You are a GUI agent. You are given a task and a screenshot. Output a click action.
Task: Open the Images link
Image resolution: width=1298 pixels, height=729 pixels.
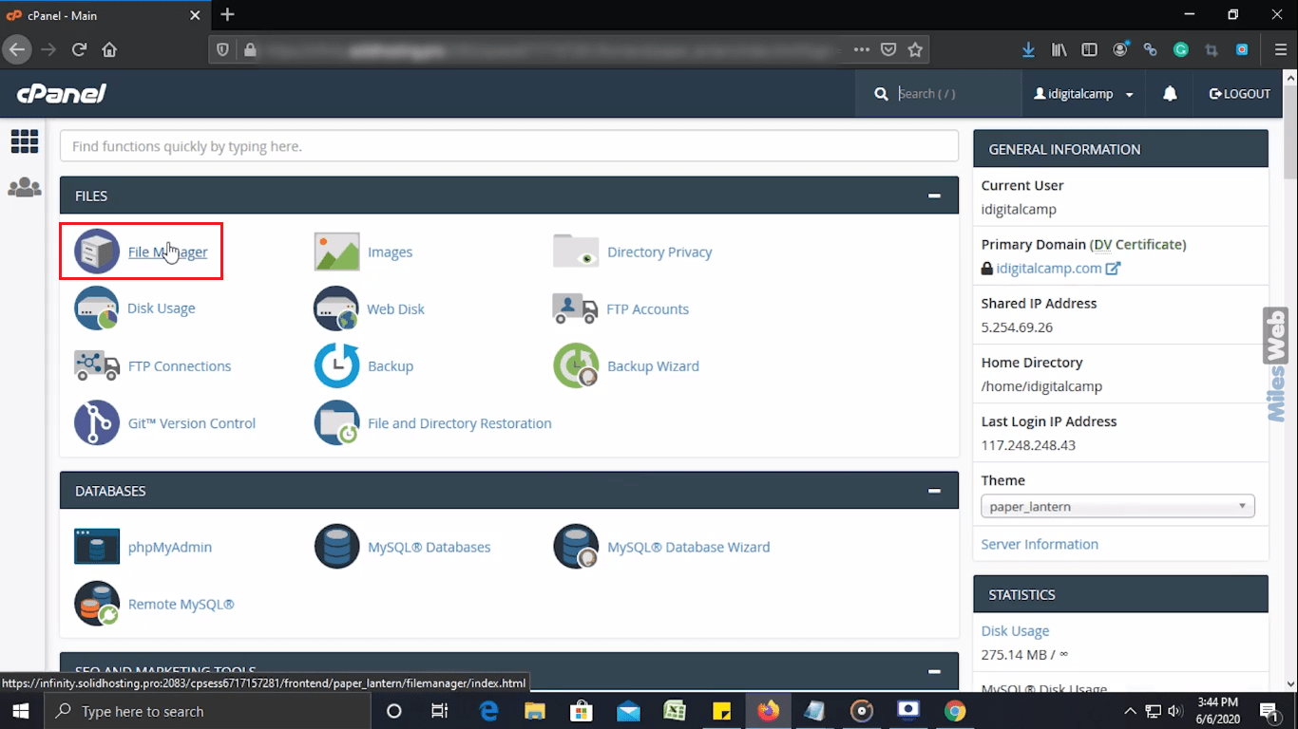[391, 252]
